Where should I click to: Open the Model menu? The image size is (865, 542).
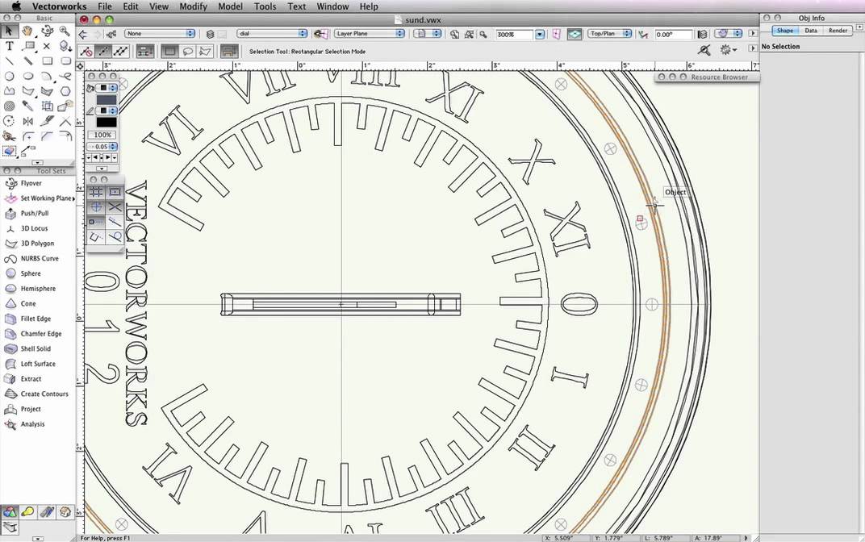pyautogui.click(x=230, y=6)
